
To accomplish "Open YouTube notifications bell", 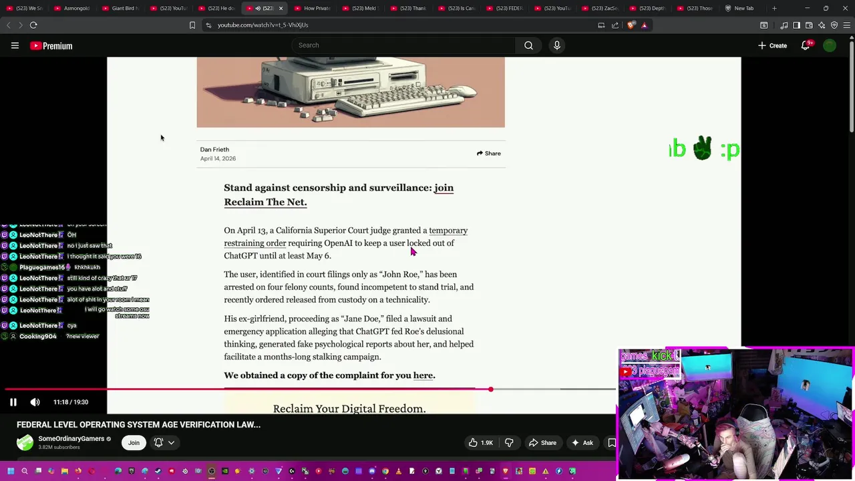I will coord(806,45).
